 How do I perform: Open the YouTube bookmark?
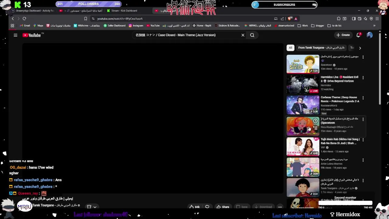[153, 26]
